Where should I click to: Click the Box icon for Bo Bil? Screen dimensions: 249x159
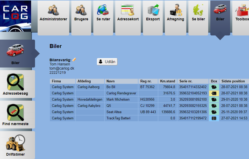[214, 87]
